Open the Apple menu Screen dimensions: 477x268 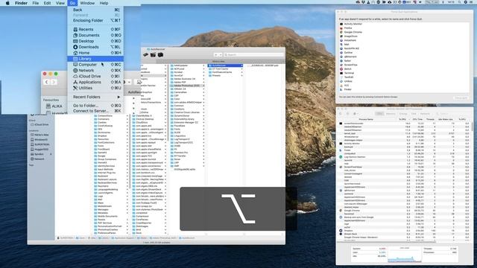pyautogui.click(x=7, y=3)
